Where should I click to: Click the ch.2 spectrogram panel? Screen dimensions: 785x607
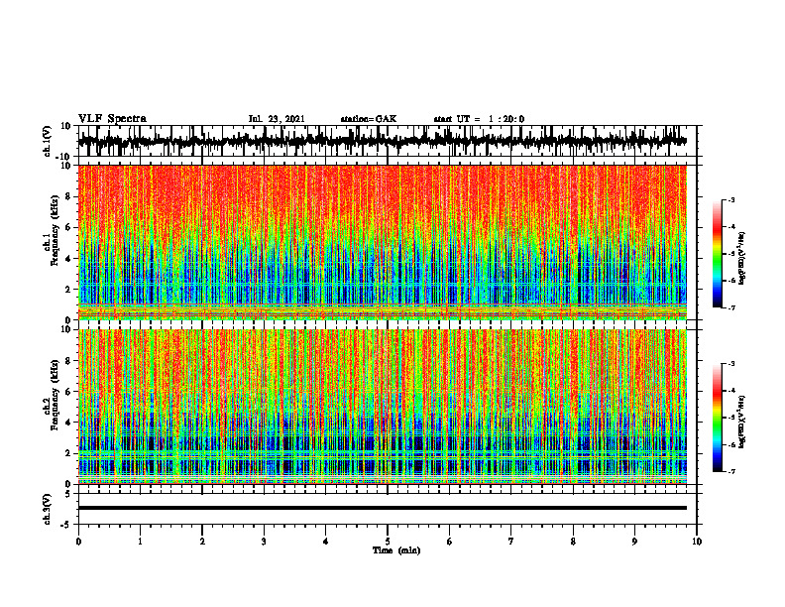[x=383, y=407]
